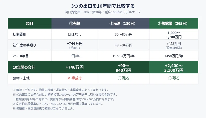Click the ほぼなし cell
This screenshot has height=118, width=206.
75,34
